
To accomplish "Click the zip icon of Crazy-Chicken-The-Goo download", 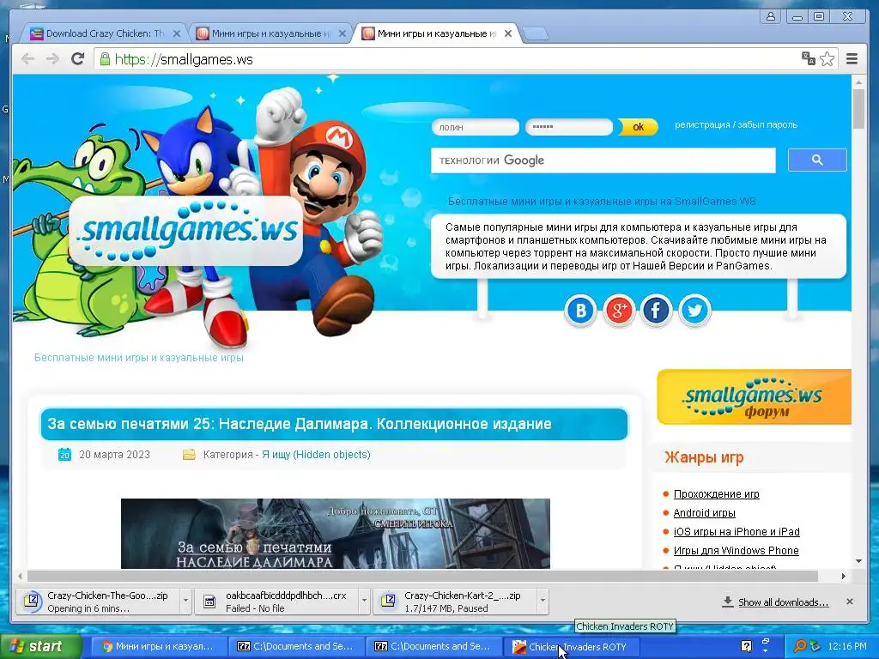I will (x=33, y=602).
